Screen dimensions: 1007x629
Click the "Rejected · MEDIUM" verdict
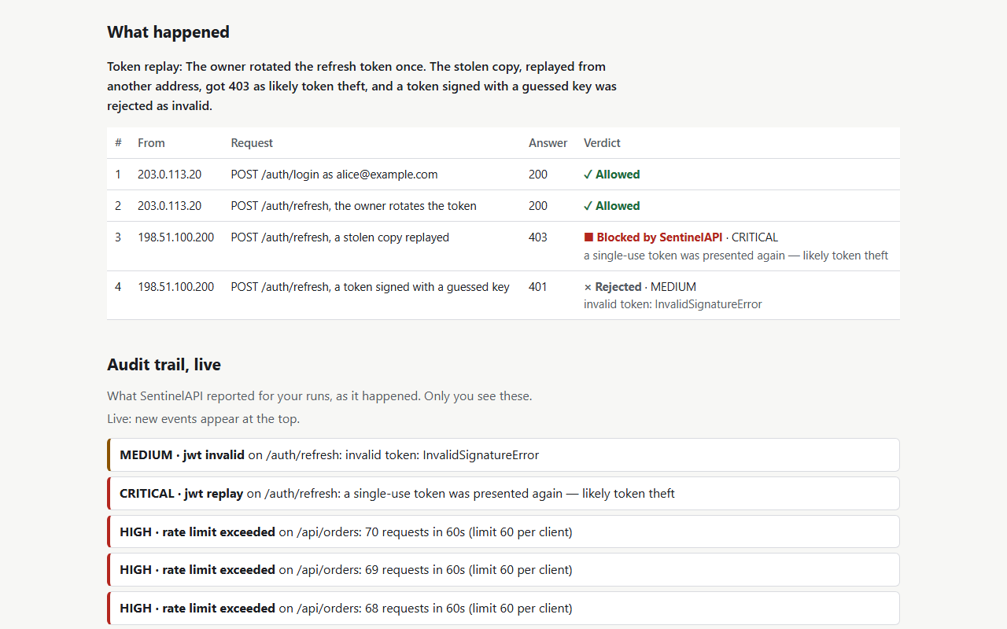[640, 287]
